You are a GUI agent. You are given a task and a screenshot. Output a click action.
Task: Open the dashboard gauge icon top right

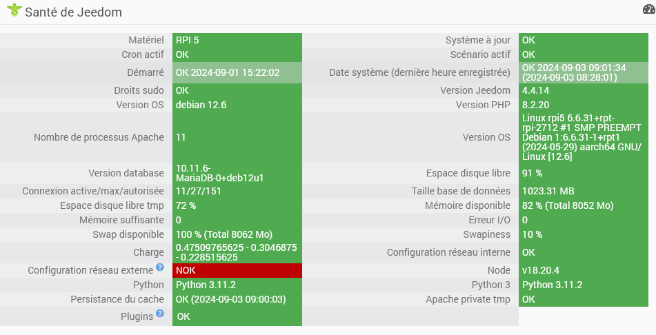tap(649, 9)
